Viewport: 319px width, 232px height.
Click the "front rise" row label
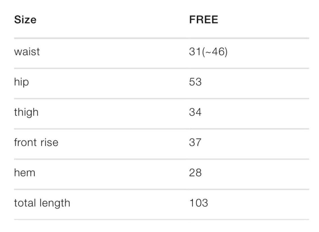[x=36, y=142]
